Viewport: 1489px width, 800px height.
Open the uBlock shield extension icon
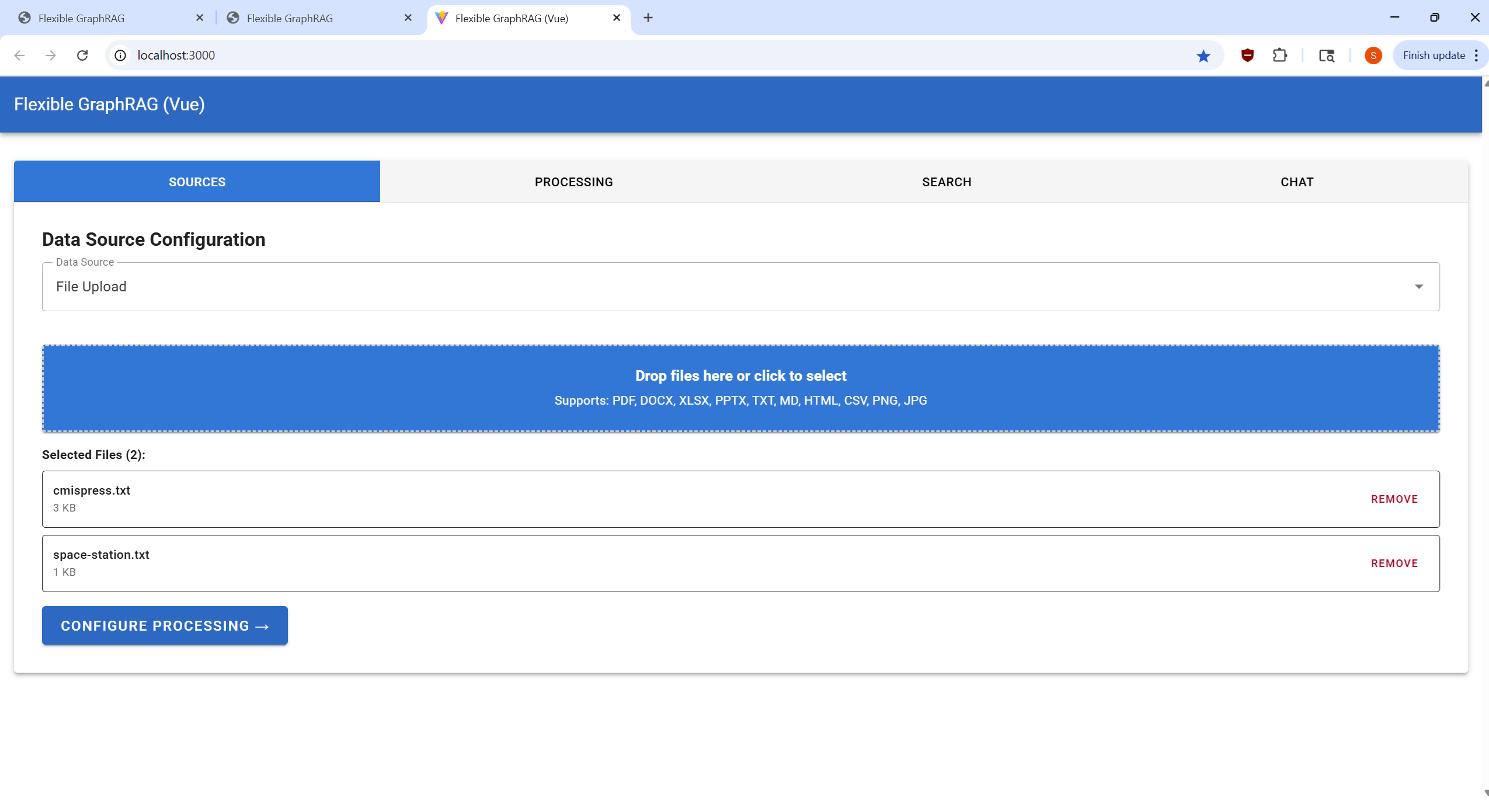coord(1247,55)
